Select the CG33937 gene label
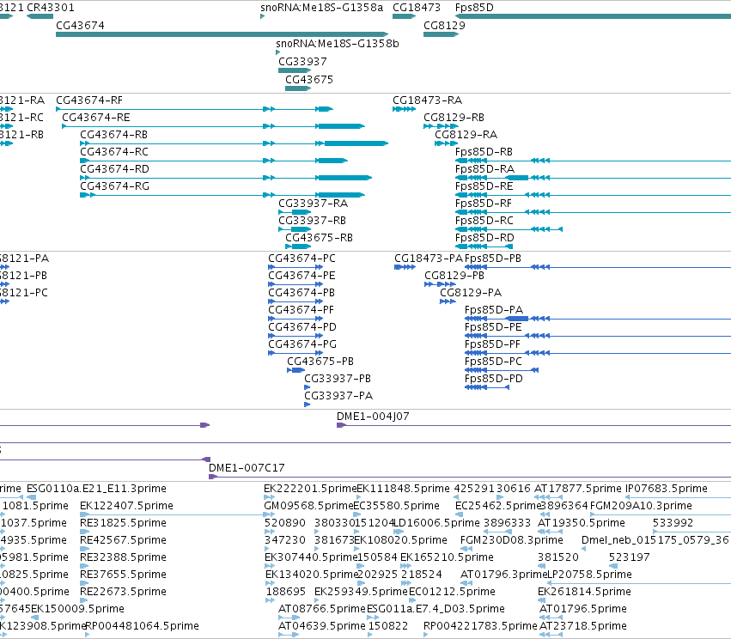 tap(302, 62)
